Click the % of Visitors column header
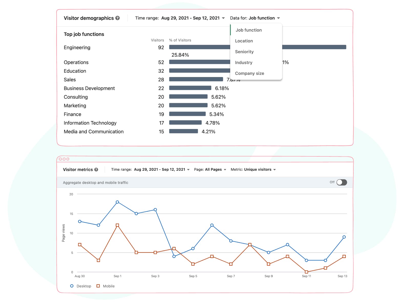The image size is (410, 302). tap(180, 40)
